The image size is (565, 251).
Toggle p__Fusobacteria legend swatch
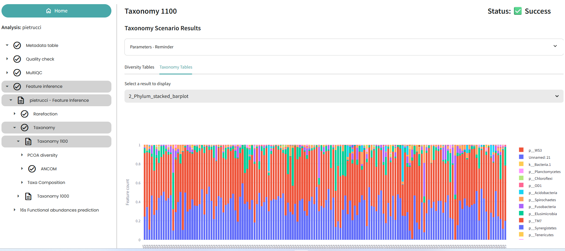[x=521, y=206]
